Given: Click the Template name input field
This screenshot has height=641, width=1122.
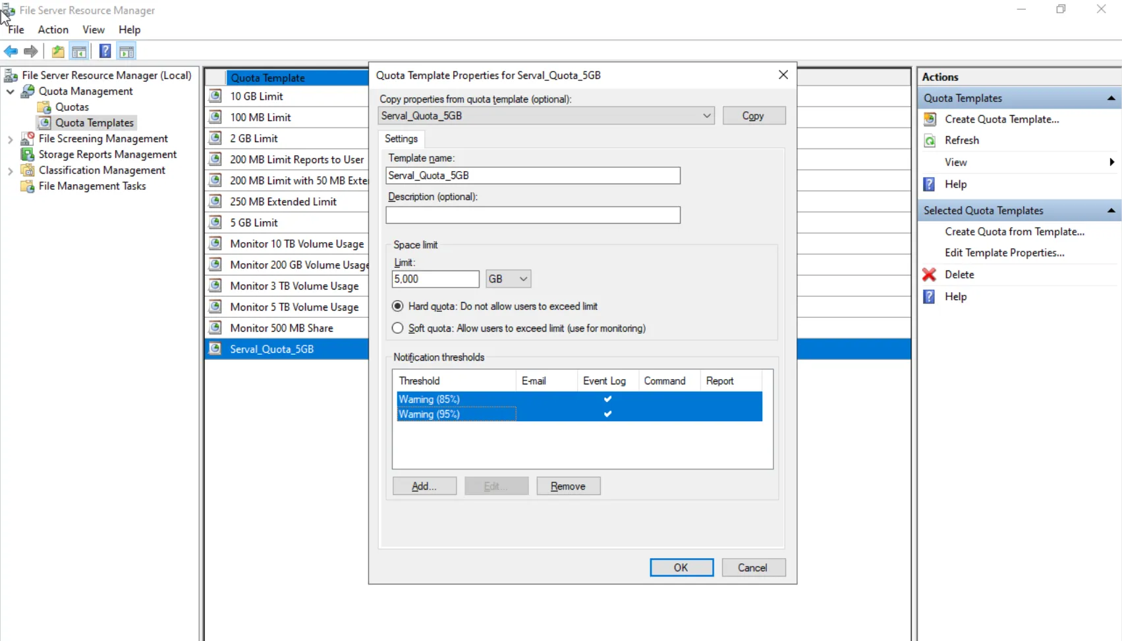Looking at the screenshot, I should click(x=533, y=176).
